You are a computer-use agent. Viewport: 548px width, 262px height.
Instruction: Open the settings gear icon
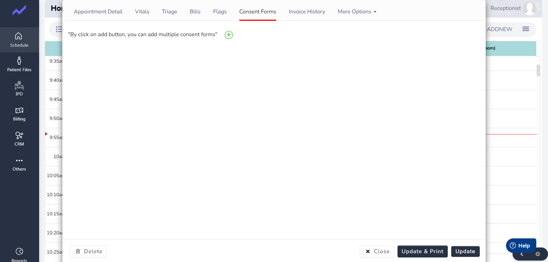(538, 254)
